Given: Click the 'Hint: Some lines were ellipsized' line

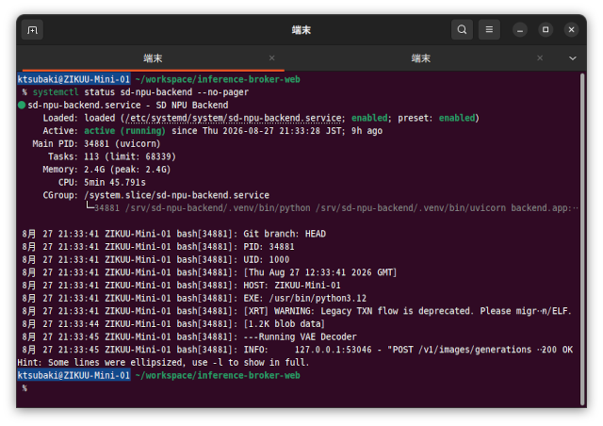Looking at the screenshot, I should coord(163,363).
